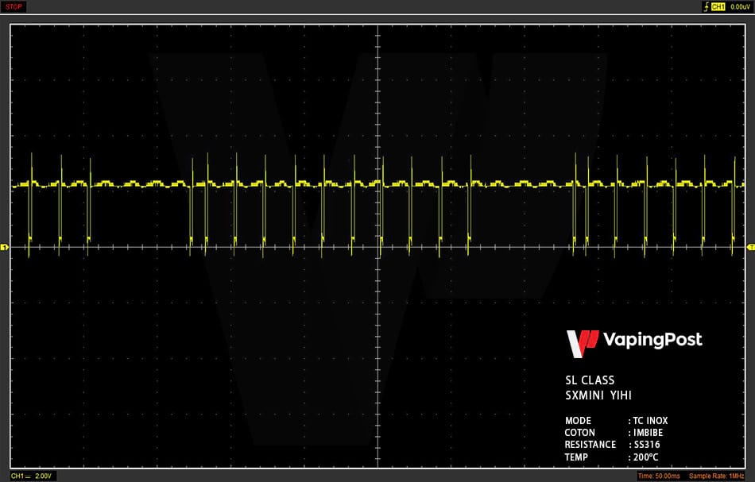Click the red VapingPost logo icon
755x482 pixels.
point(582,344)
